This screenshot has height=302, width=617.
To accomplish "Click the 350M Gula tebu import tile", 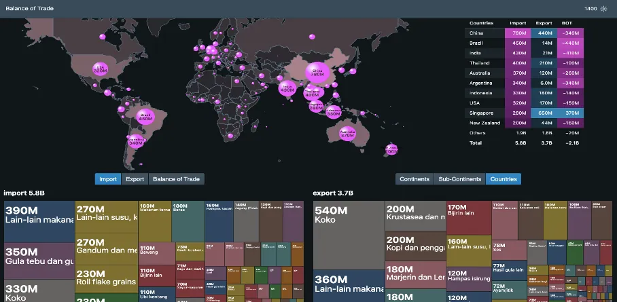I will [39, 261].
